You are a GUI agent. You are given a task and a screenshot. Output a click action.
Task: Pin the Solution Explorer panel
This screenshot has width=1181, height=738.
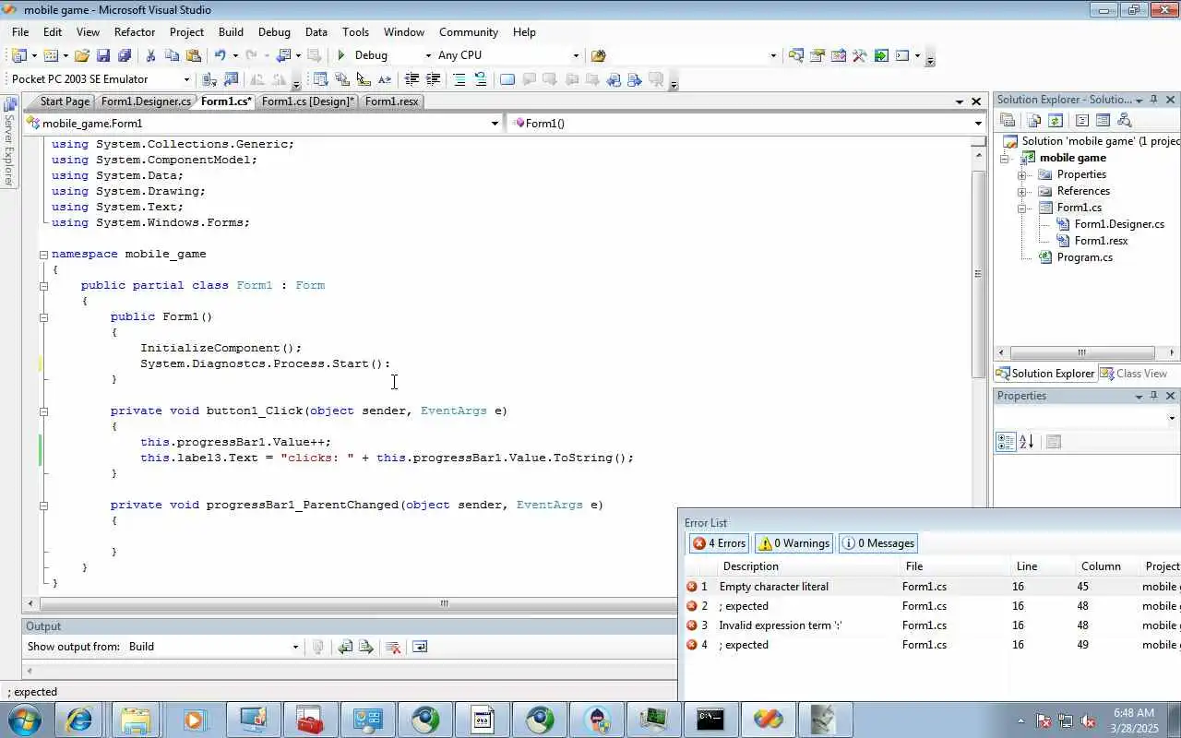[1153, 100]
